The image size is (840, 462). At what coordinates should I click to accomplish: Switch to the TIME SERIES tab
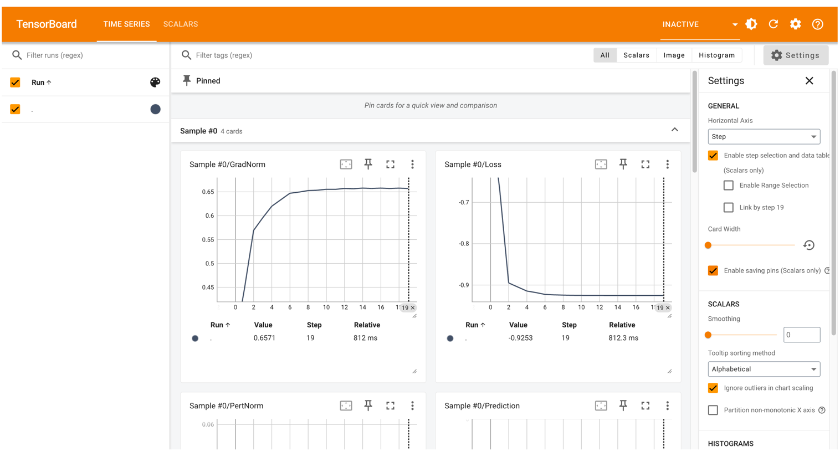click(126, 24)
